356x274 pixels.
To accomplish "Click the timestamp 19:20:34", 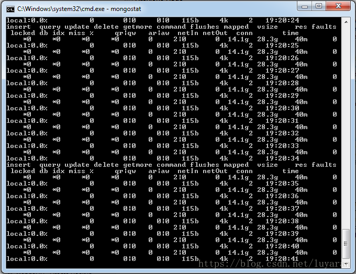I will [282, 158].
